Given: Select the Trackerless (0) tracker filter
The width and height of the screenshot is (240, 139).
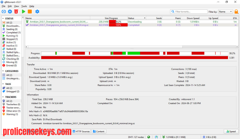Looking at the screenshot, I should (11, 105).
